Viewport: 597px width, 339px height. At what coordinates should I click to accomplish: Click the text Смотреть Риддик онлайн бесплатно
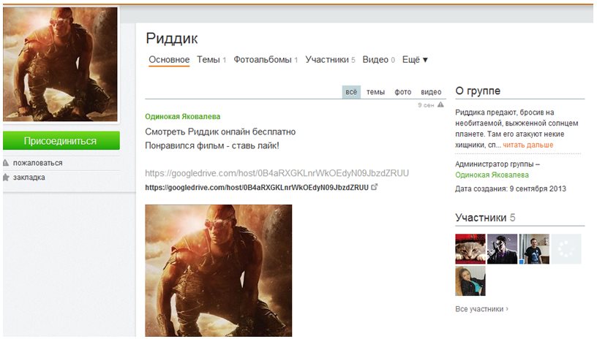click(220, 132)
